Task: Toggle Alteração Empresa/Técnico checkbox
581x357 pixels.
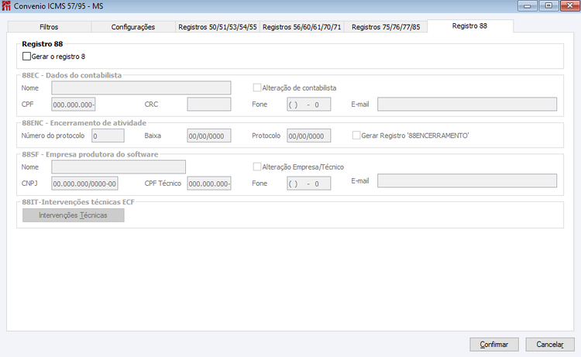Action: click(x=256, y=167)
